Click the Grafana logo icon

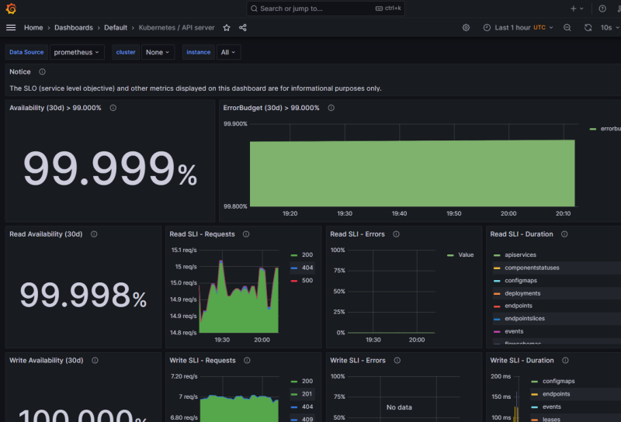[x=11, y=9]
